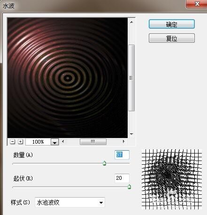Click the horizontal preview scrollbar thumb
Image resolution: width=207 pixels, height=215 pixels.
(x=93, y=142)
